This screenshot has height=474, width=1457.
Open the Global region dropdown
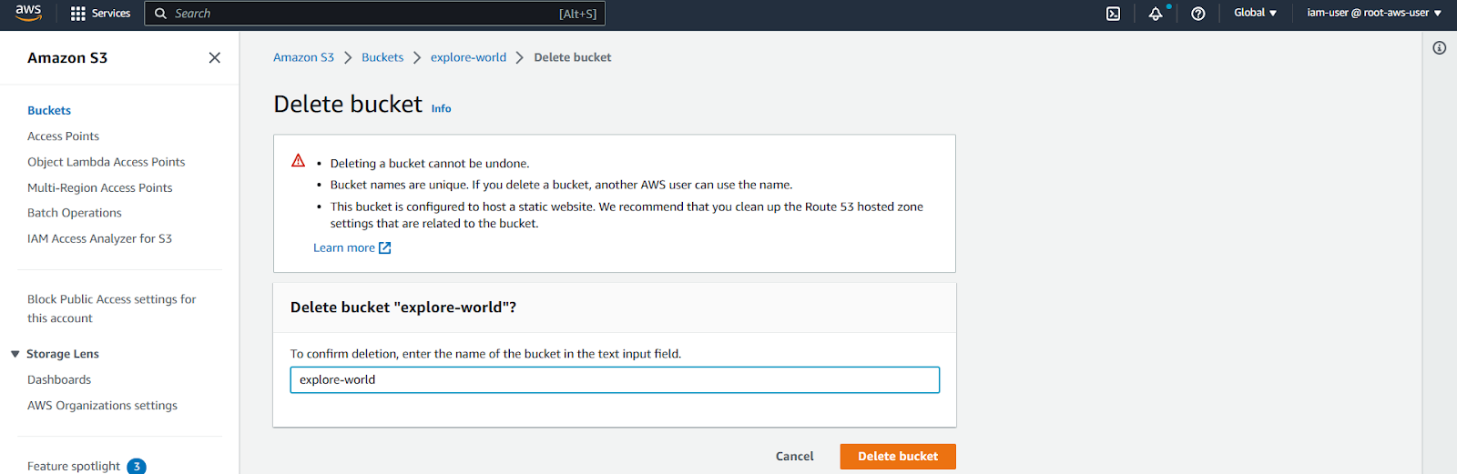pos(1255,13)
